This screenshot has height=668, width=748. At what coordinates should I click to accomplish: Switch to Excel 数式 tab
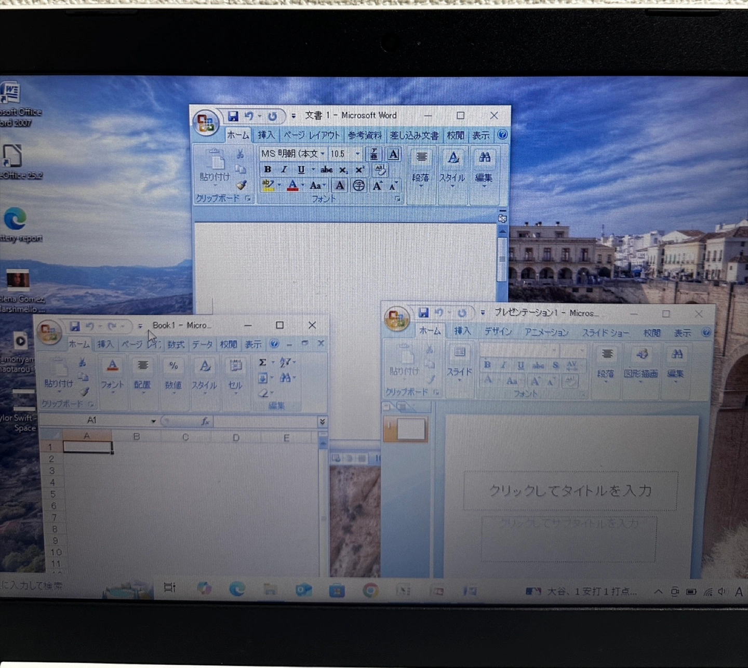click(x=176, y=344)
